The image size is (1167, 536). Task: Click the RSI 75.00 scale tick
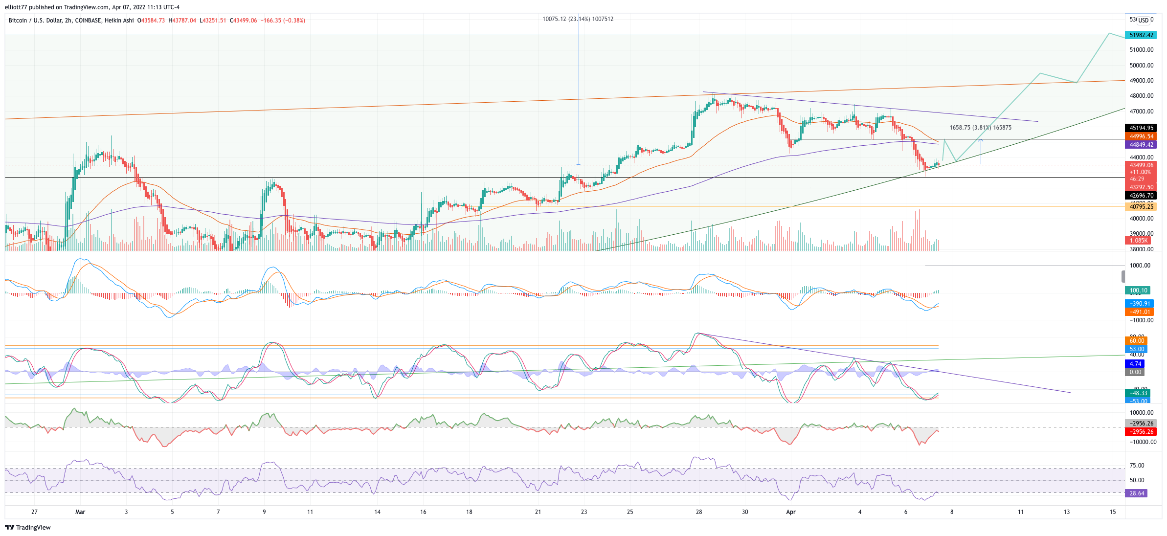tap(1137, 466)
